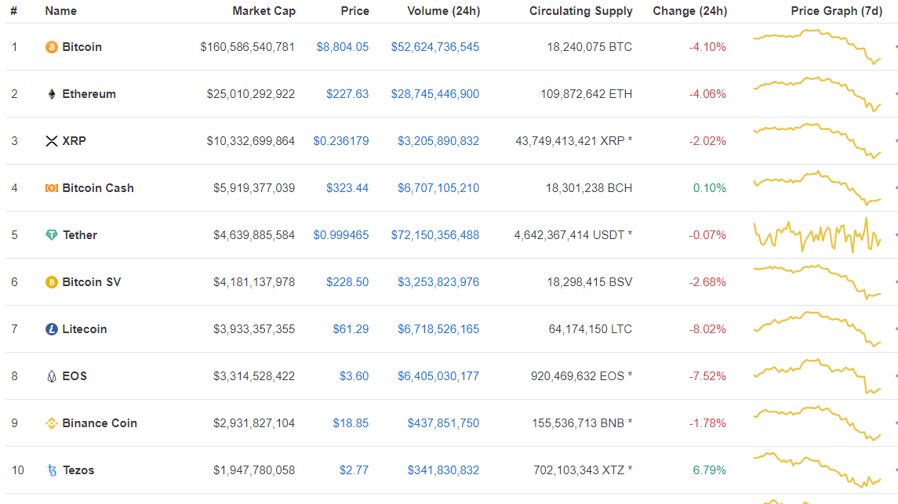Sort the table by Market Cap column
898x504 pixels.
[x=264, y=11]
